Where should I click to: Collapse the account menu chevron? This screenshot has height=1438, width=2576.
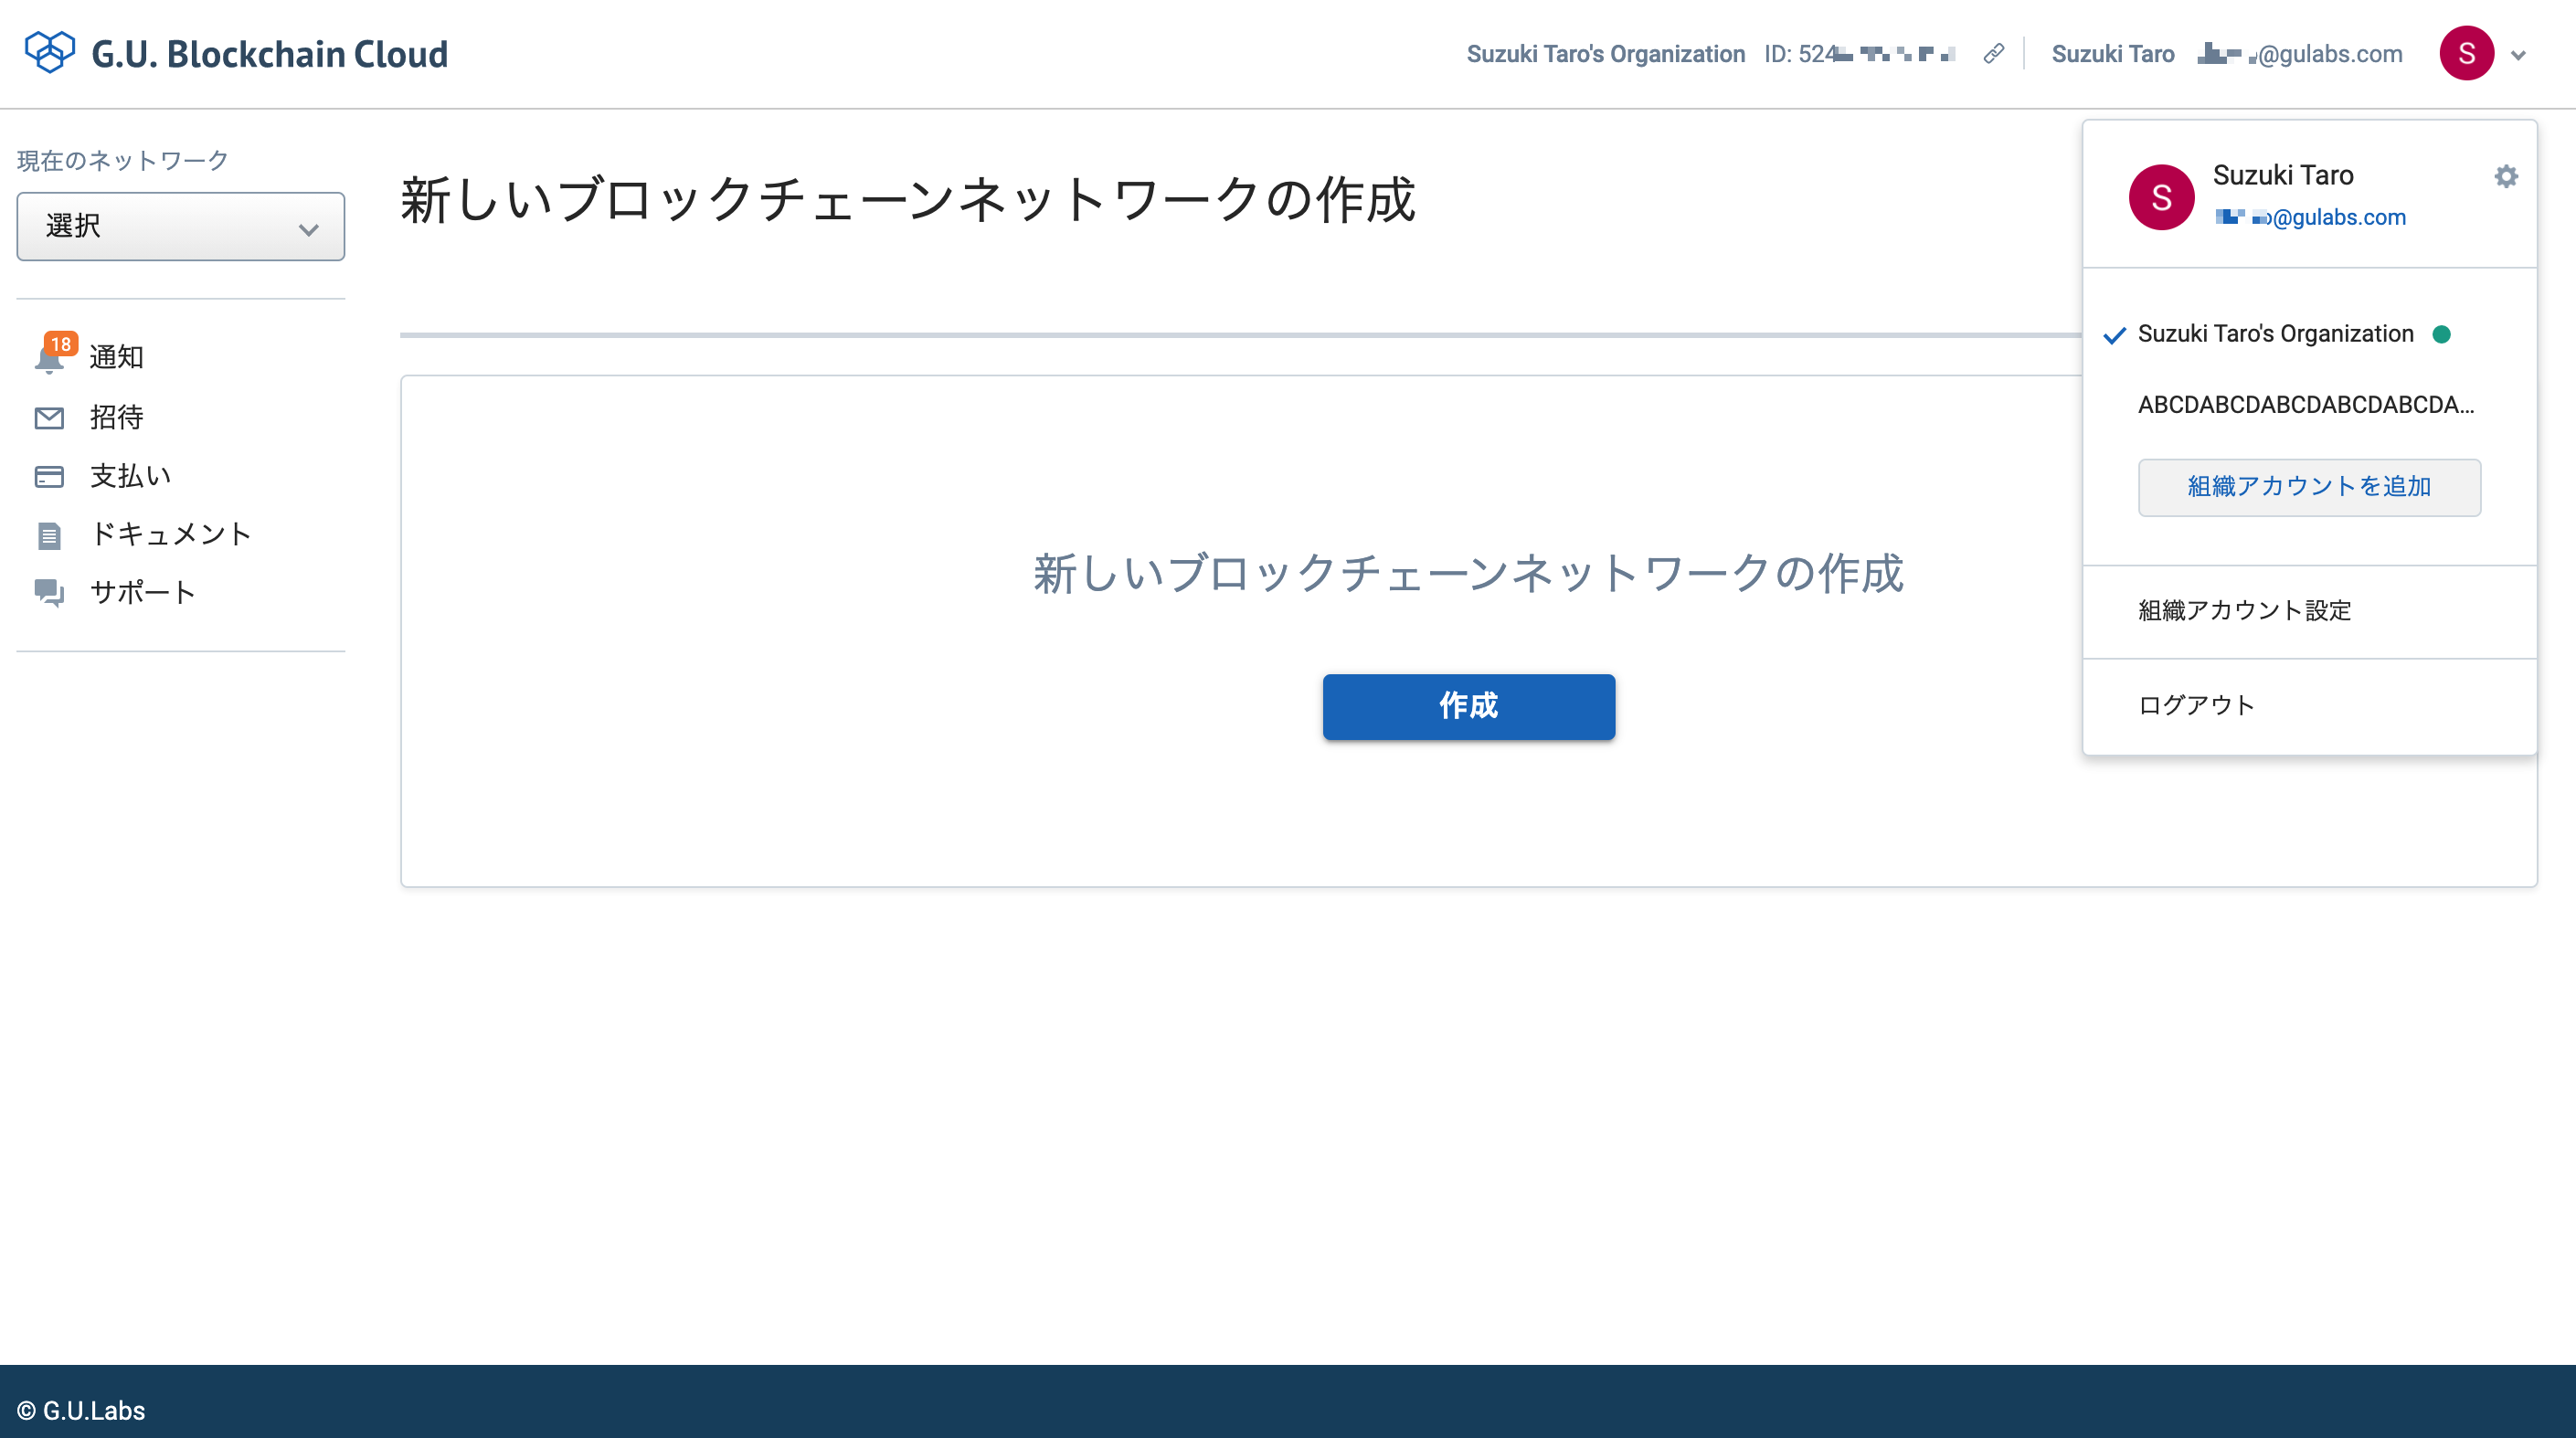tap(2518, 55)
